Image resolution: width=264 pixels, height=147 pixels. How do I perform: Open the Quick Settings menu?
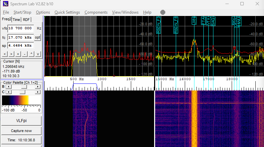67,12
